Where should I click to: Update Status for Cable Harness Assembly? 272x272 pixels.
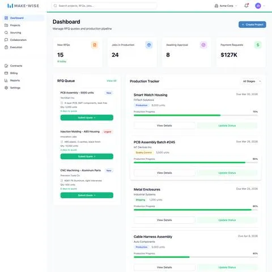point(227,267)
